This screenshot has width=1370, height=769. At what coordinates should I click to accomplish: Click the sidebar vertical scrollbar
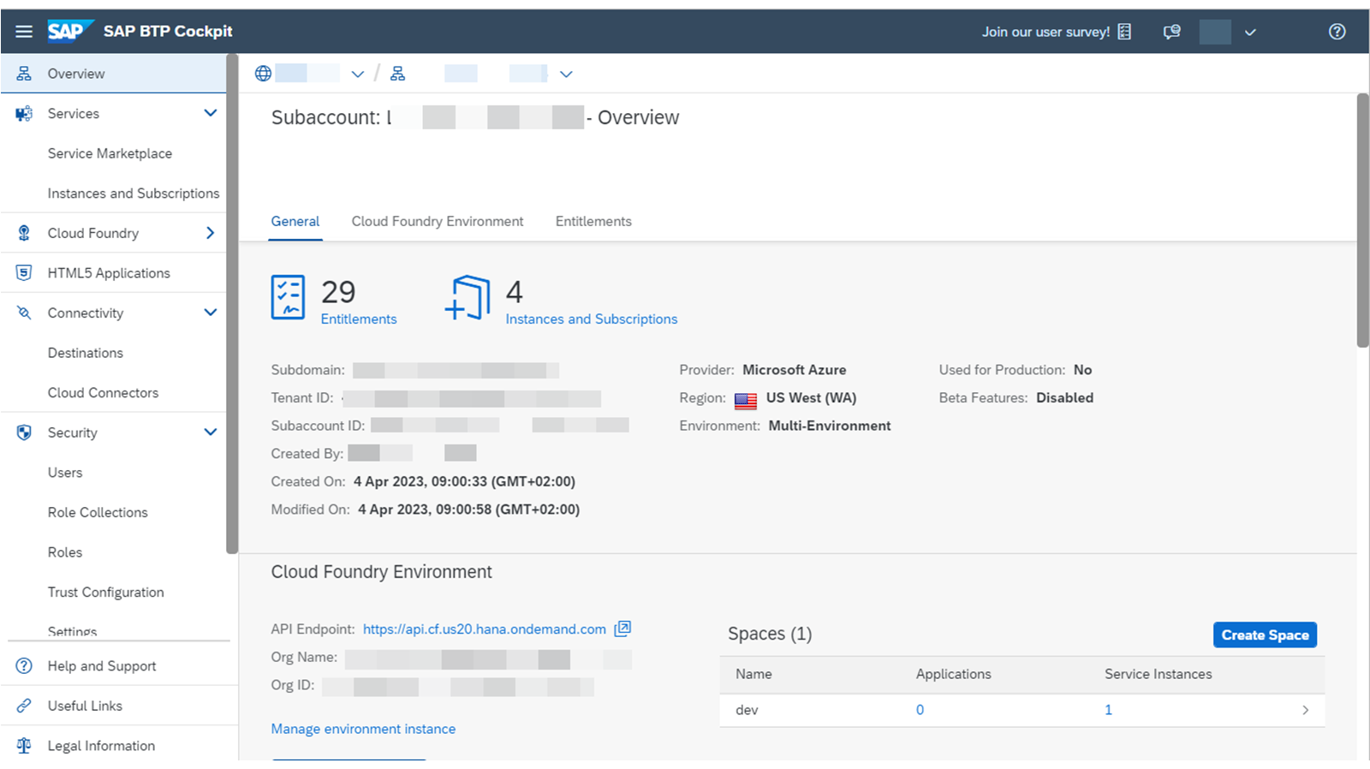point(232,304)
